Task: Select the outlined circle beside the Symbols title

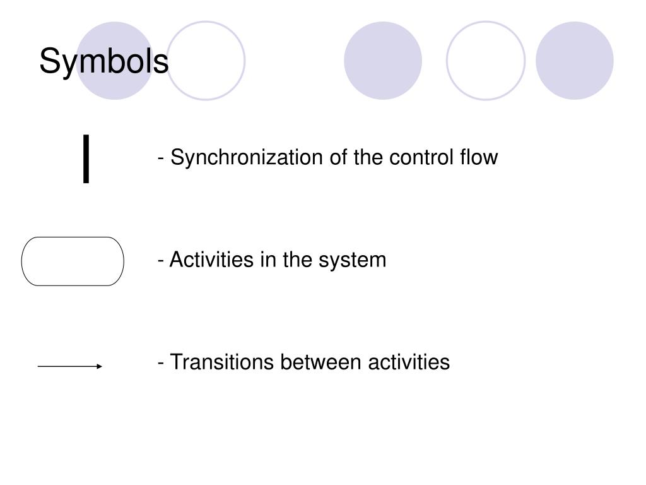Action: click(206, 61)
